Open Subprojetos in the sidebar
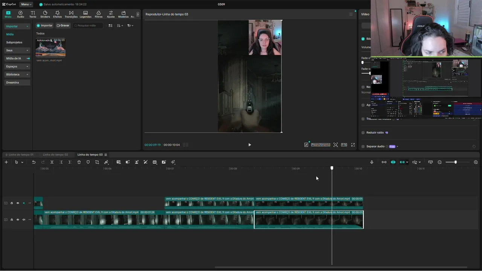The width and height of the screenshot is (482, 271). (14, 43)
